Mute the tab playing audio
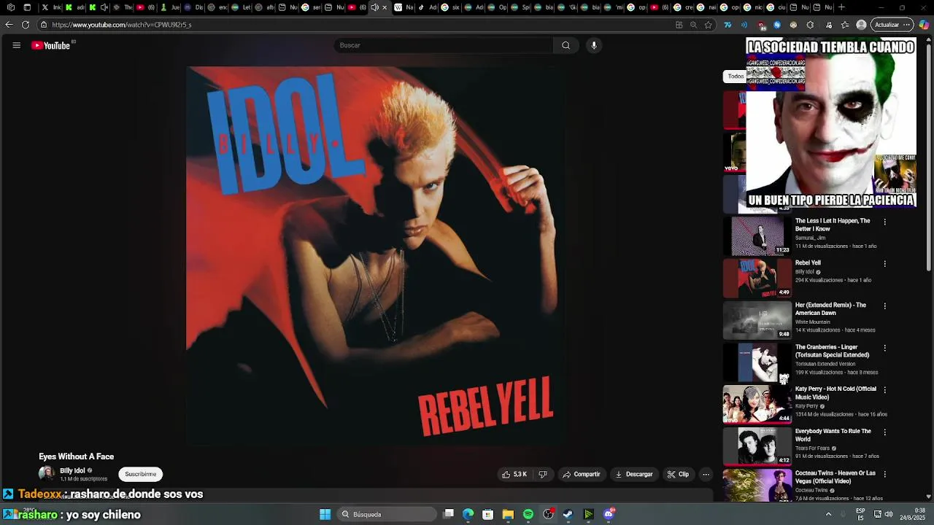This screenshot has height=525, width=934. (375, 7)
